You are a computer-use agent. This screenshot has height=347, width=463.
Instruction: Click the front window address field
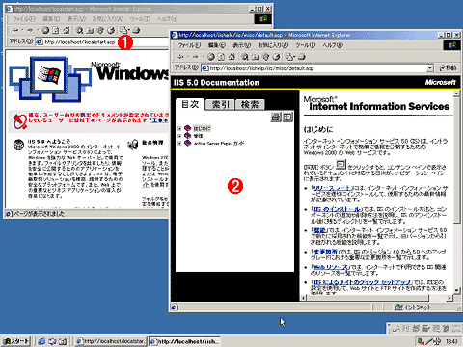[x=317, y=68]
